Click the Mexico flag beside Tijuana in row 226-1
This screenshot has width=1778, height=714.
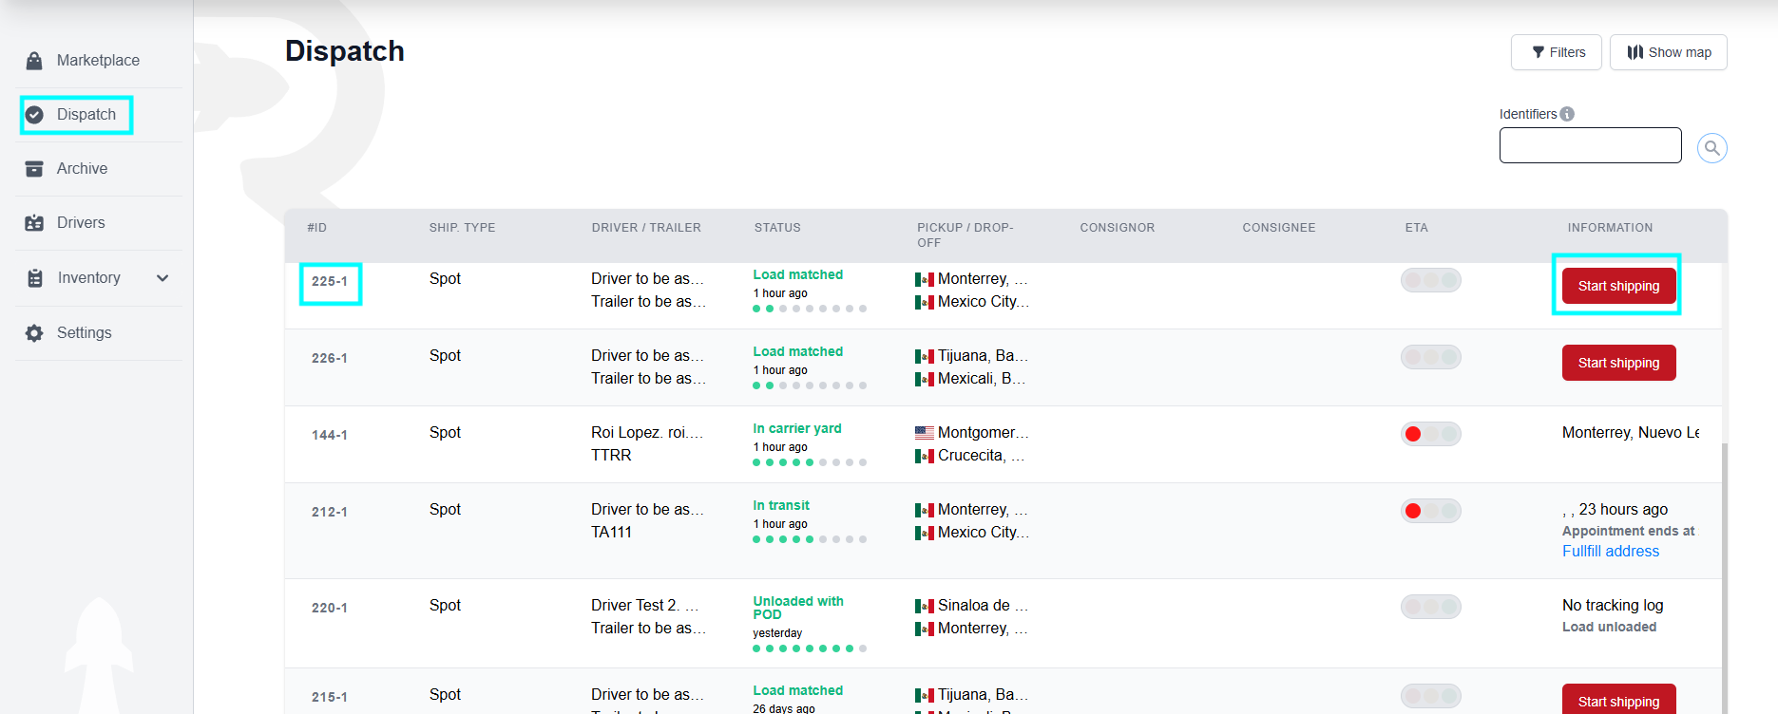(925, 356)
